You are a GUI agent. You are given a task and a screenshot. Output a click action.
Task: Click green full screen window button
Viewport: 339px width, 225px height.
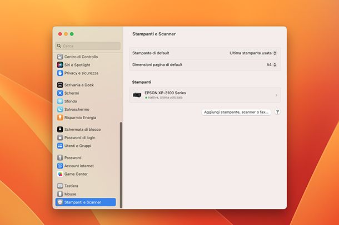coord(72,34)
